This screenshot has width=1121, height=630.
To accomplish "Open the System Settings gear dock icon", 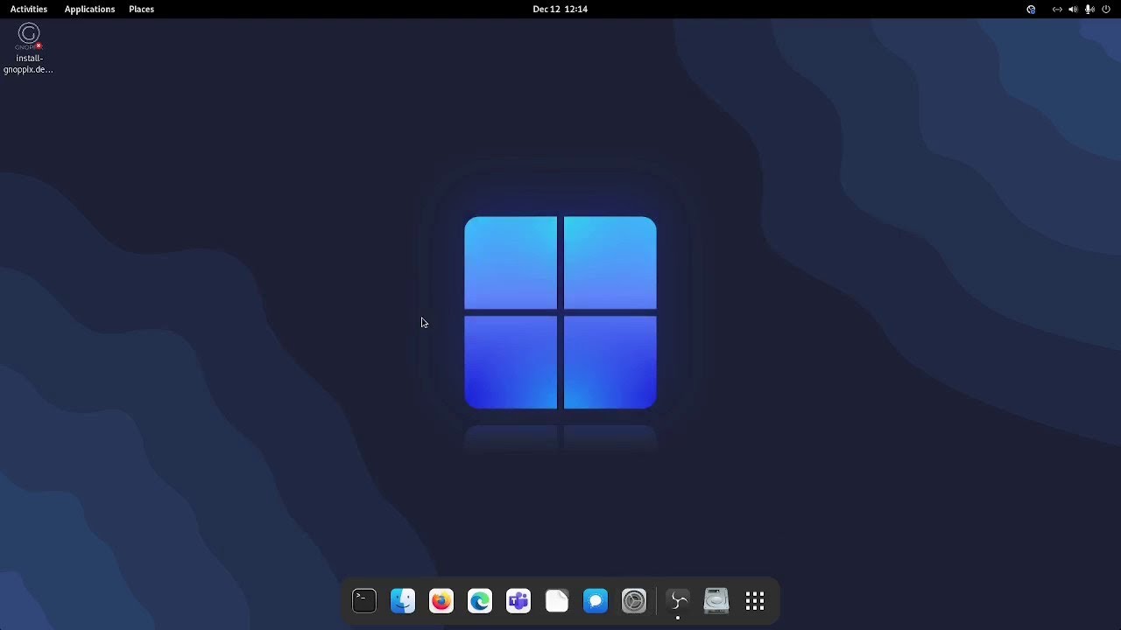I will (634, 601).
